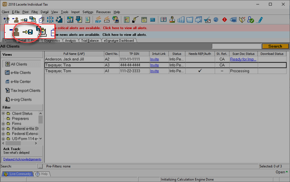The width and height of the screenshot is (290, 182).
Task: Open the Delayed Acknowledgements link
Action: coord(22,159)
